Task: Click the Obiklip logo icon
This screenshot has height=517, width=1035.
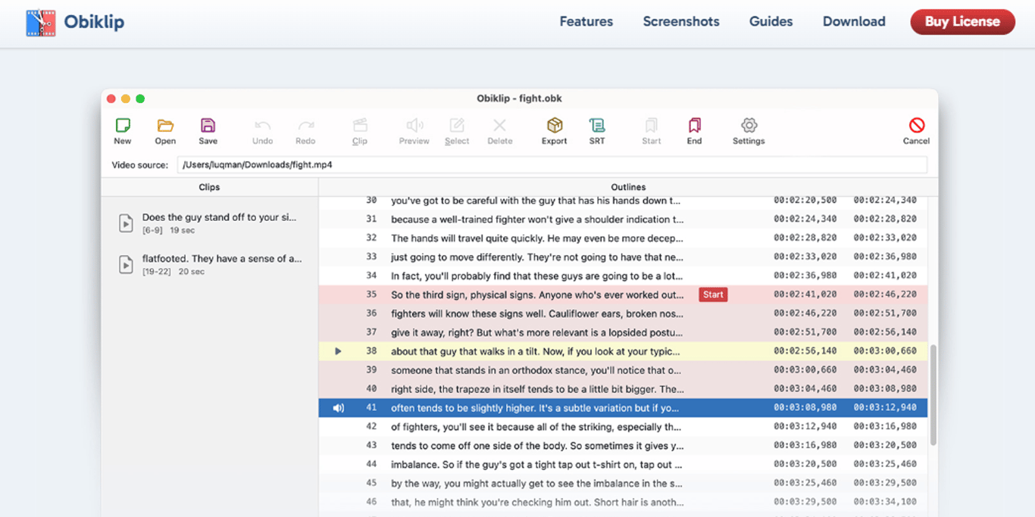Action: click(x=41, y=23)
